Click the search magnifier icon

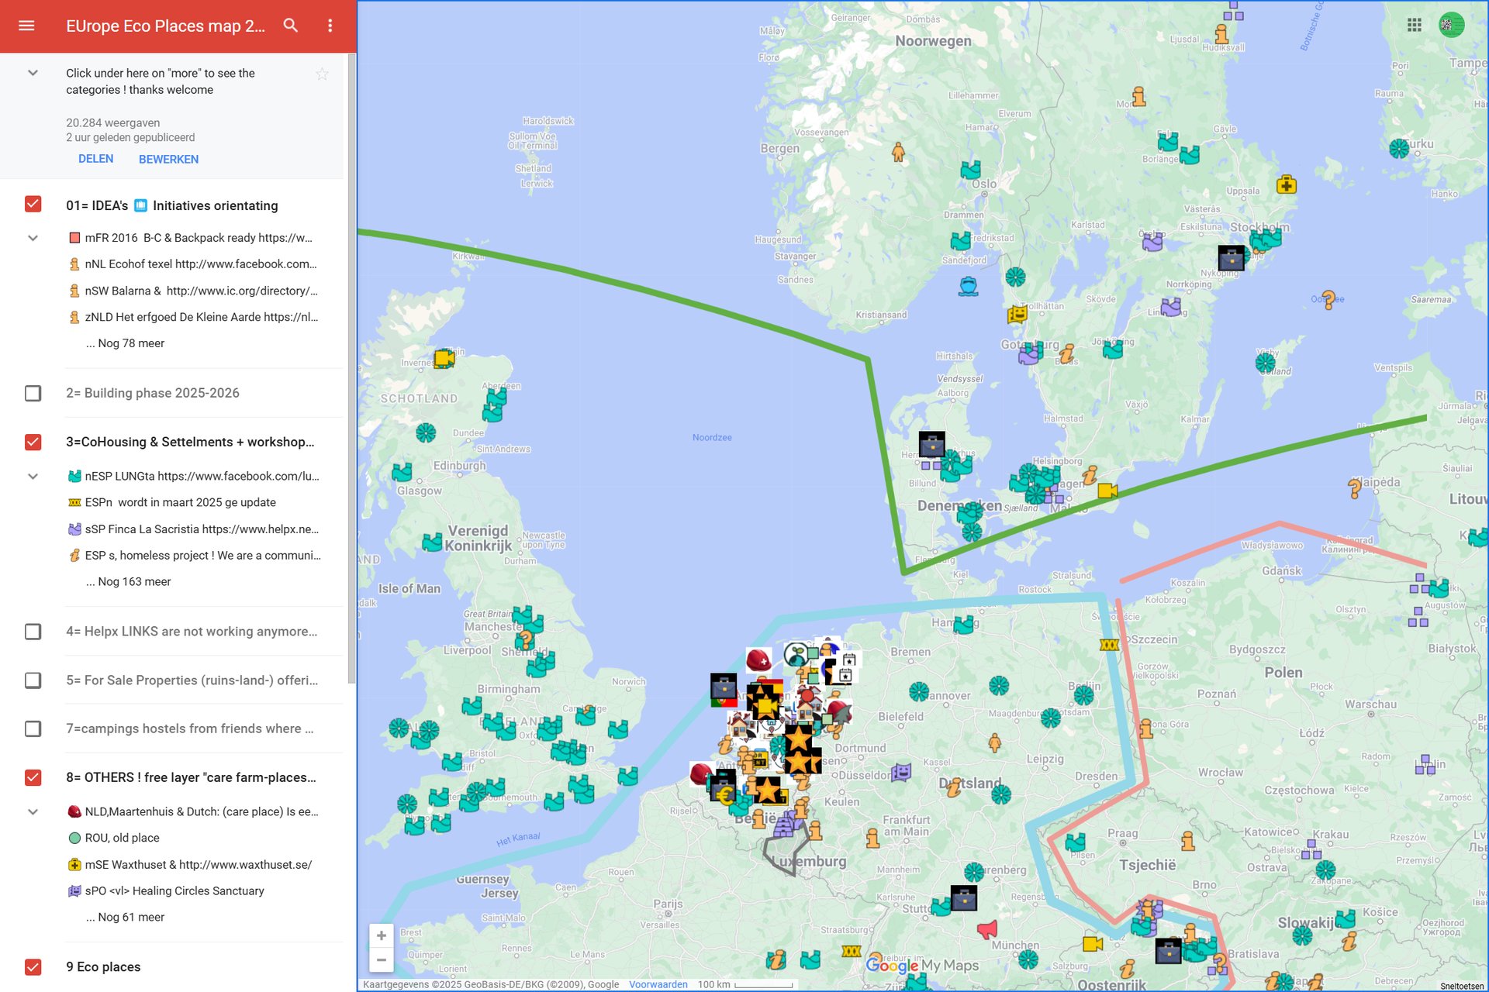[291, 26]
